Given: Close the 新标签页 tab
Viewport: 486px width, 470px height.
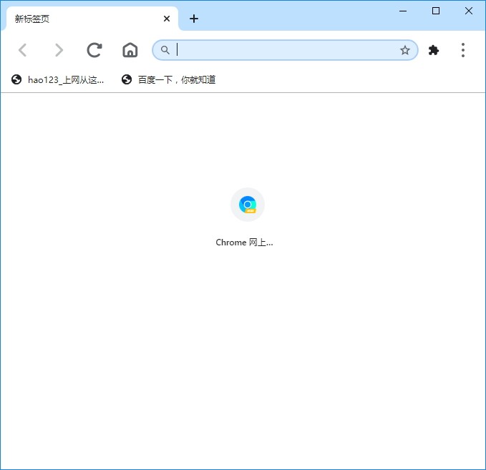Looking at the screenshot, I should pyautogui.click(x=167, y=19).
